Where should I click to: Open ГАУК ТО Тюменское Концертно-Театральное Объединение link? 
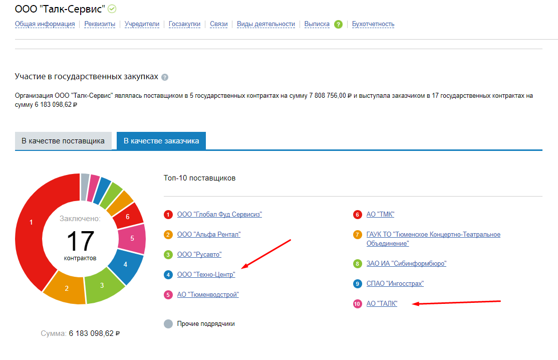433,239
